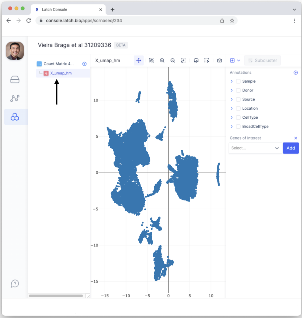
Task: Expand the Donor annotation chevron
Action: [x=232, y=90]
